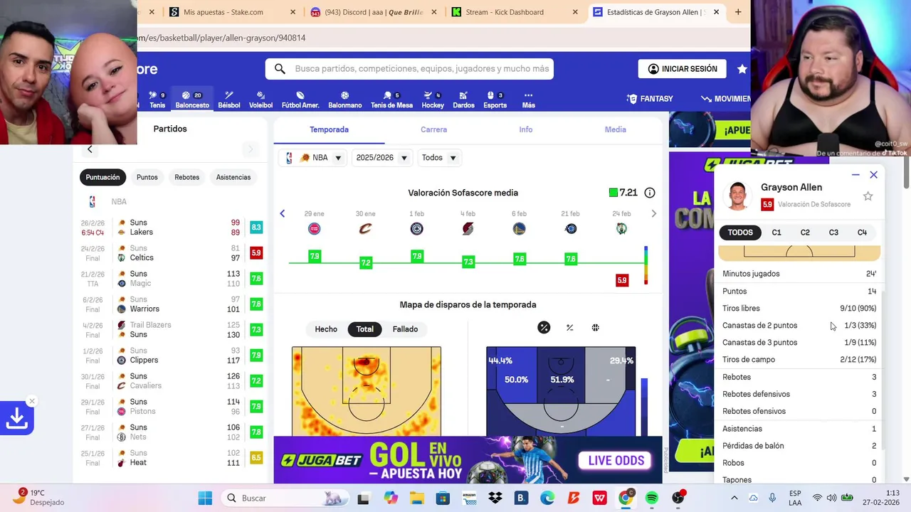
Task: Open the 2025/2026 season dropdown
Action: (x=381, y=158)
